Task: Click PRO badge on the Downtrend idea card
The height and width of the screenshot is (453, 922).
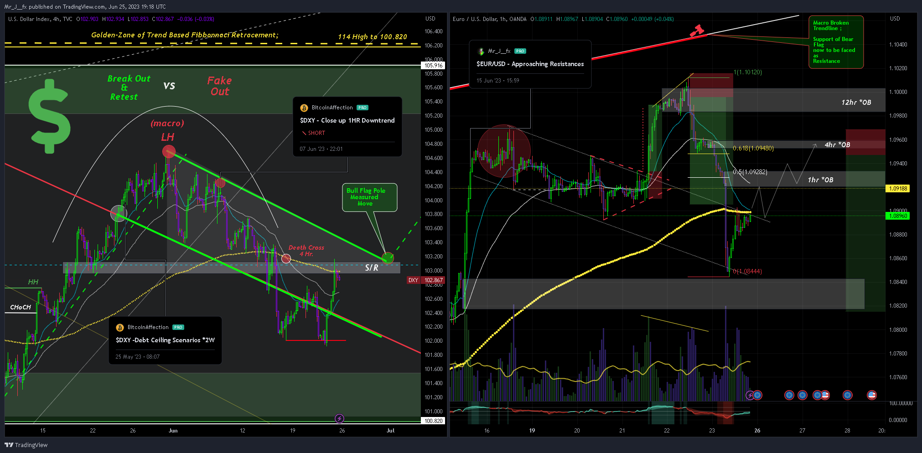Action: (x=363, y=108)
